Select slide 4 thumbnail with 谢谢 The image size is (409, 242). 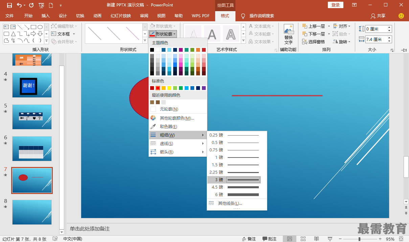(x=32, y=85)
